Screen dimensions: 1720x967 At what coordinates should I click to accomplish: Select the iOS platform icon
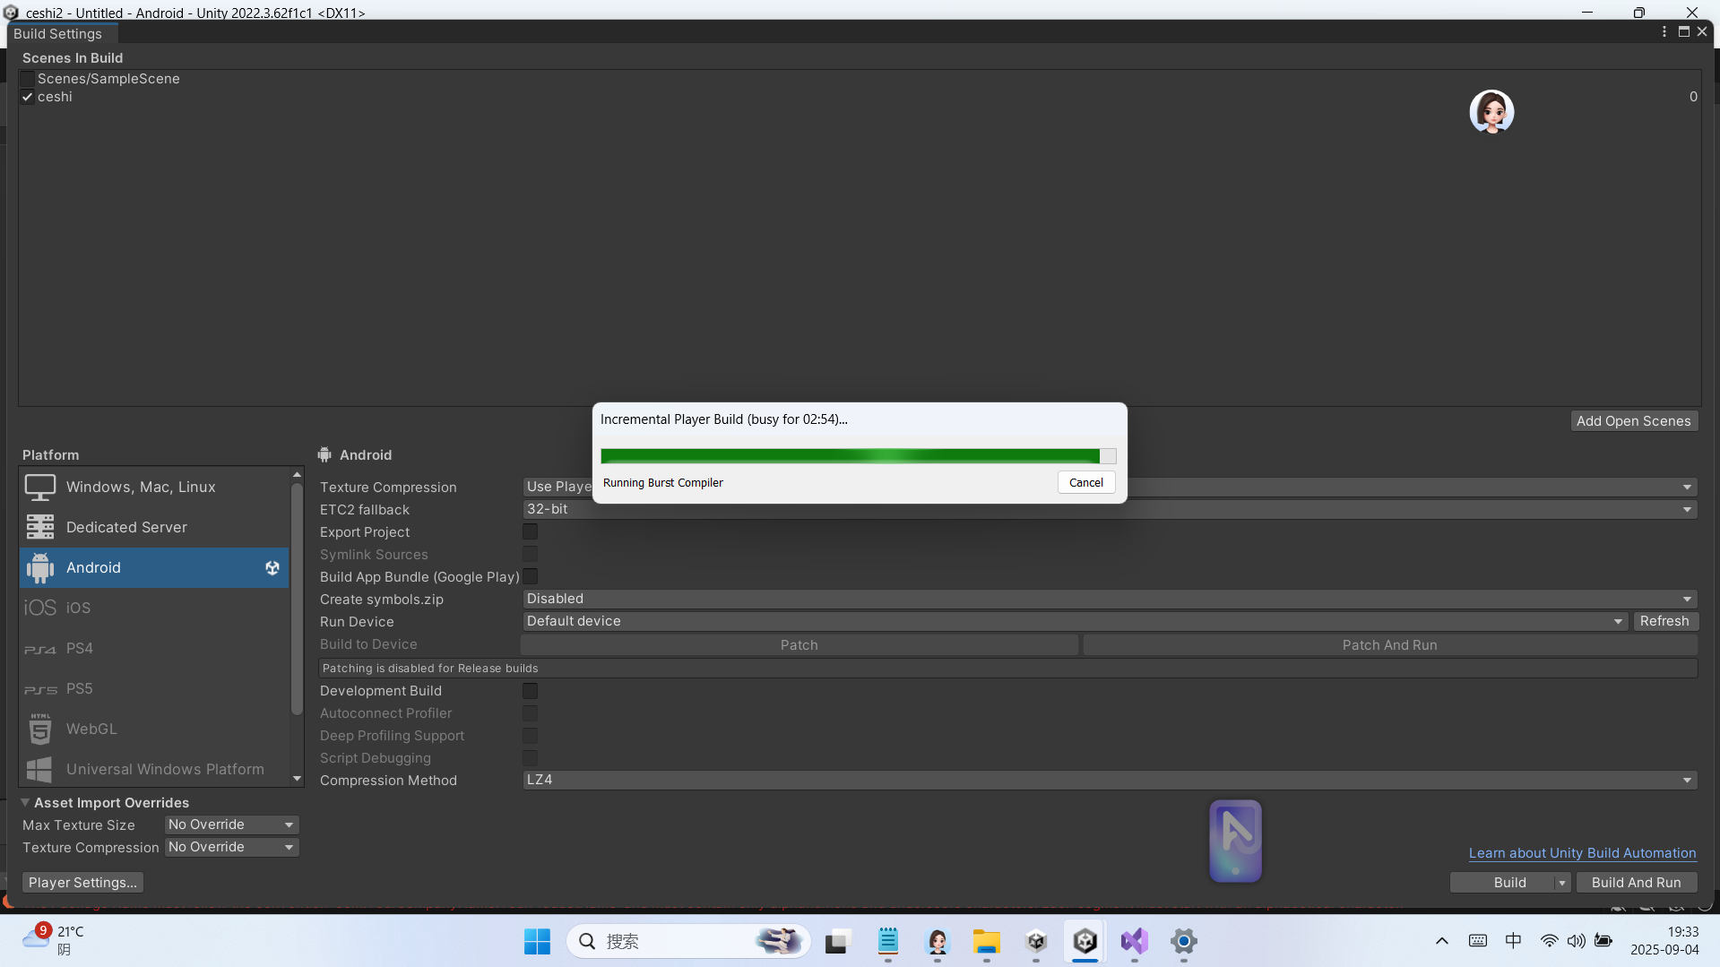[40, 609]
